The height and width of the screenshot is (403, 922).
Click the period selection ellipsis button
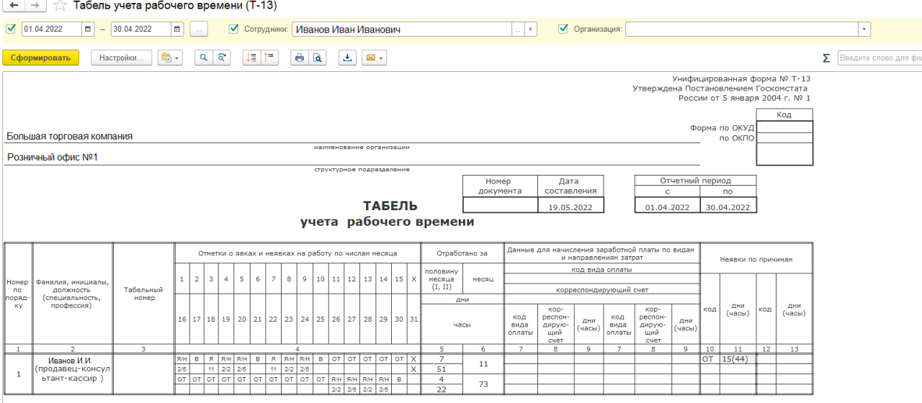point(200,30)
